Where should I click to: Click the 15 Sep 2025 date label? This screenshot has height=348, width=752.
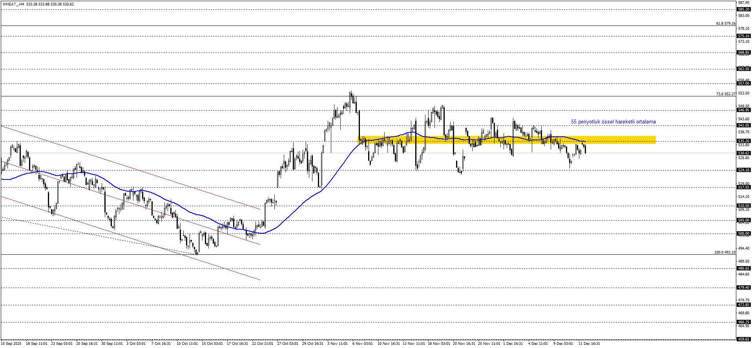tap(11, 344)
